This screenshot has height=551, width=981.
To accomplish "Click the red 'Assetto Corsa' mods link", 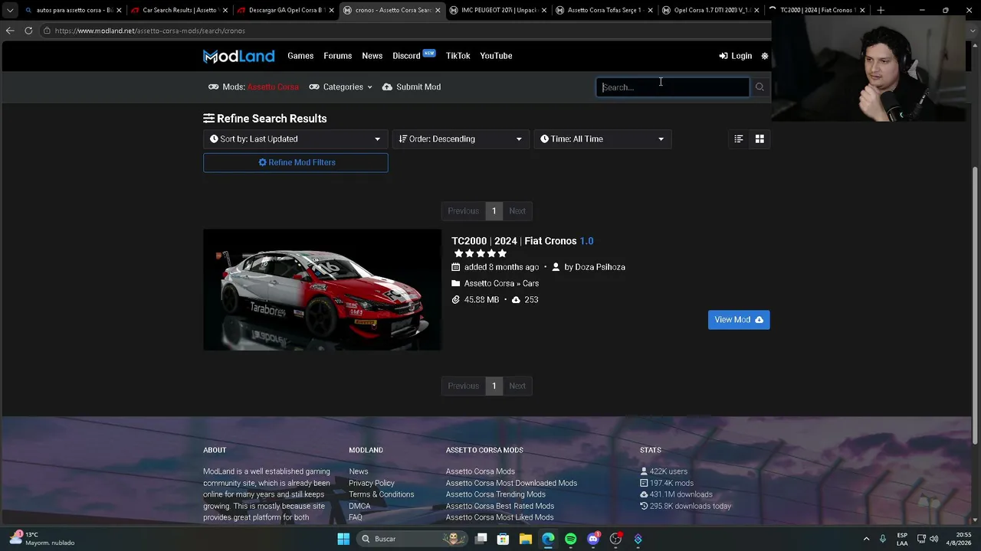I will coord(273,87).
